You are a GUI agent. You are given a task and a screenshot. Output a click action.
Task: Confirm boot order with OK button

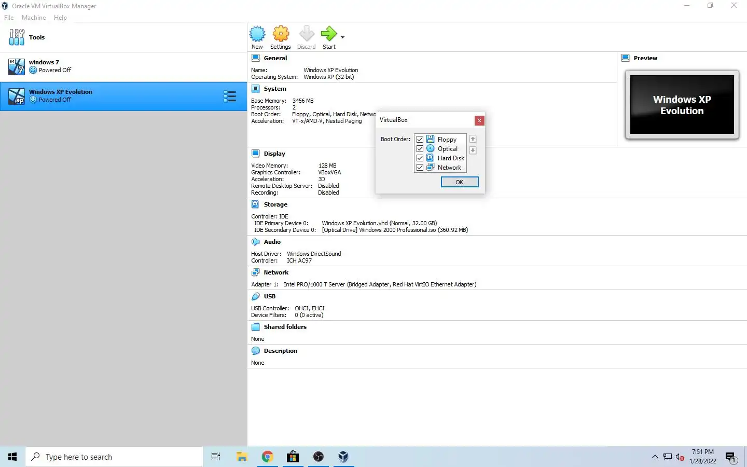coord(460,182)
